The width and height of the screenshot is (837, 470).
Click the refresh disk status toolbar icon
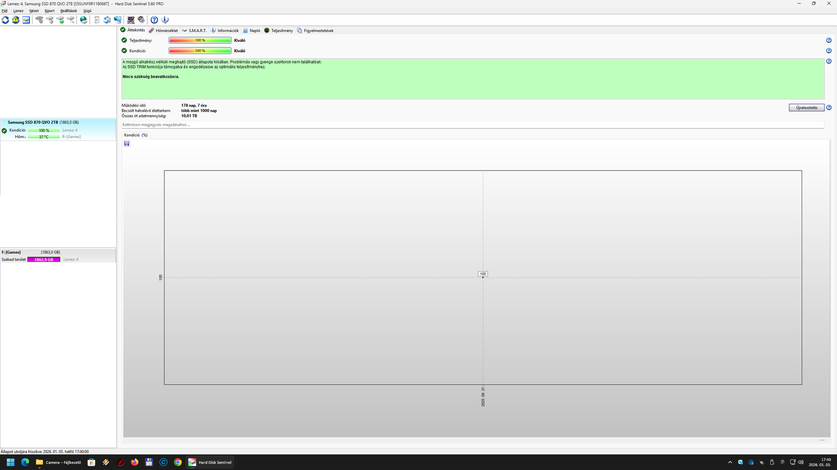(x=5, y=20)
